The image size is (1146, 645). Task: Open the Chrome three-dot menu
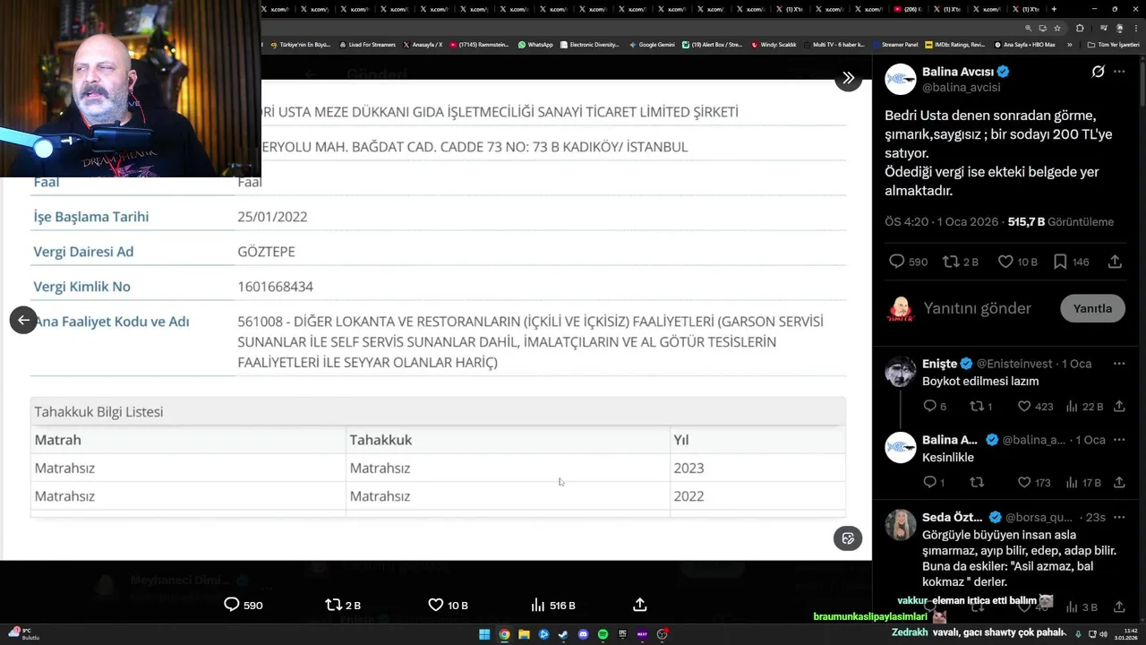[x=1135, y=28]
